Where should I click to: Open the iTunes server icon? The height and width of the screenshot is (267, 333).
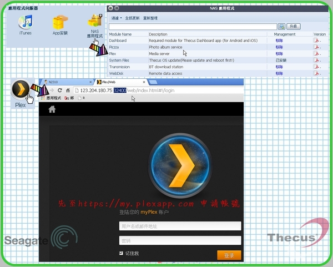point(26,22)
